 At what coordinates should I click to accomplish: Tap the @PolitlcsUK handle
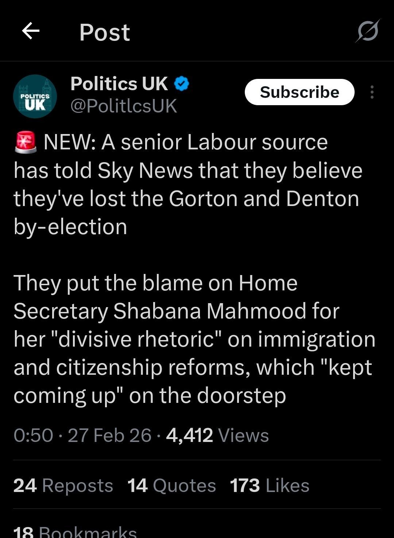[x=123, y=106]
